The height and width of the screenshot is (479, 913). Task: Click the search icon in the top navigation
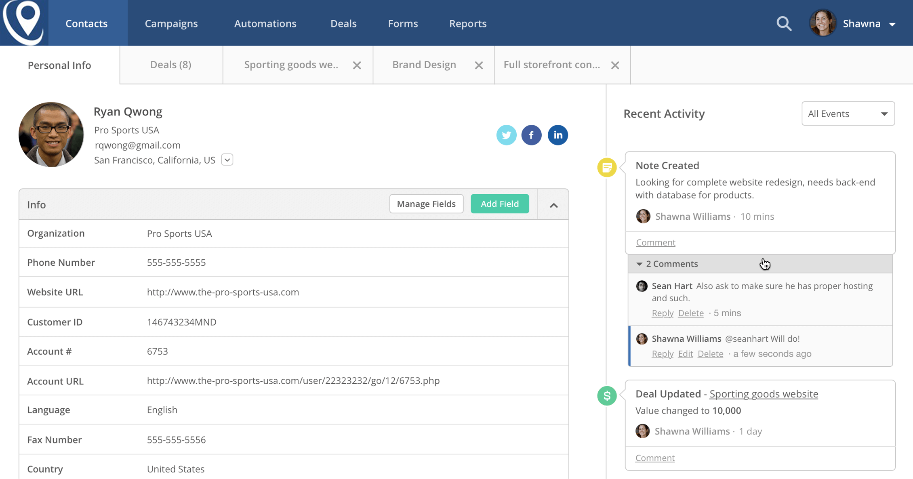click(x=784, y=23)
